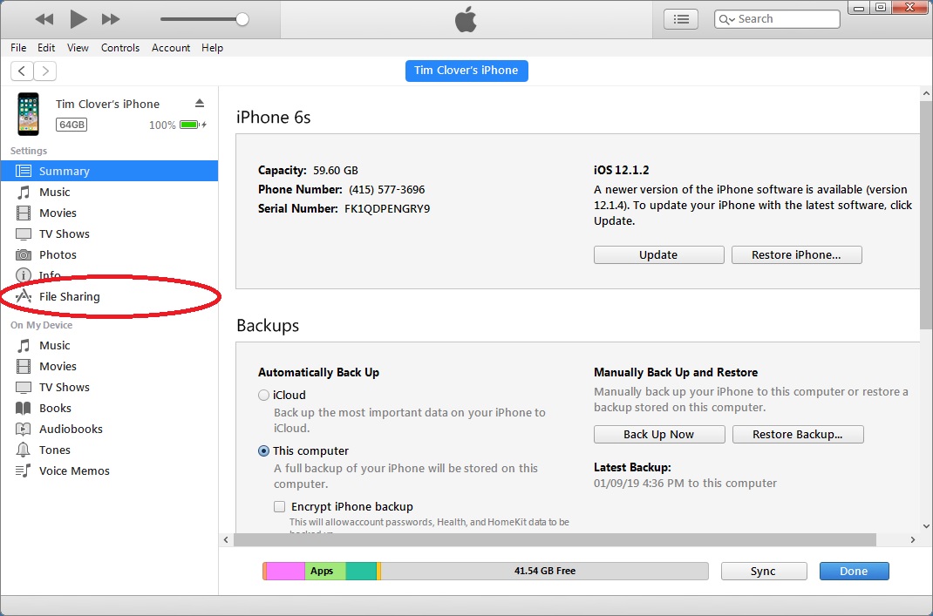The image size is (933, 616).
Task: Click the Movies film icon under Settings
Action: click(x=24, y=213)
